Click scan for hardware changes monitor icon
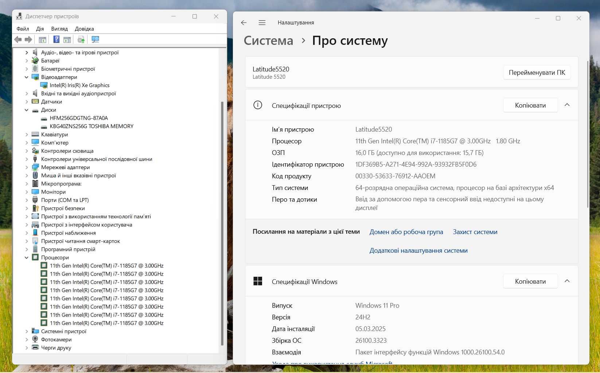This screenshot has height=373, width=600. [x=96, y=39]
